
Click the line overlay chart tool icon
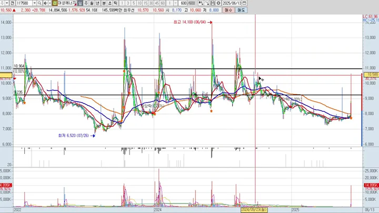pos(207,3)
